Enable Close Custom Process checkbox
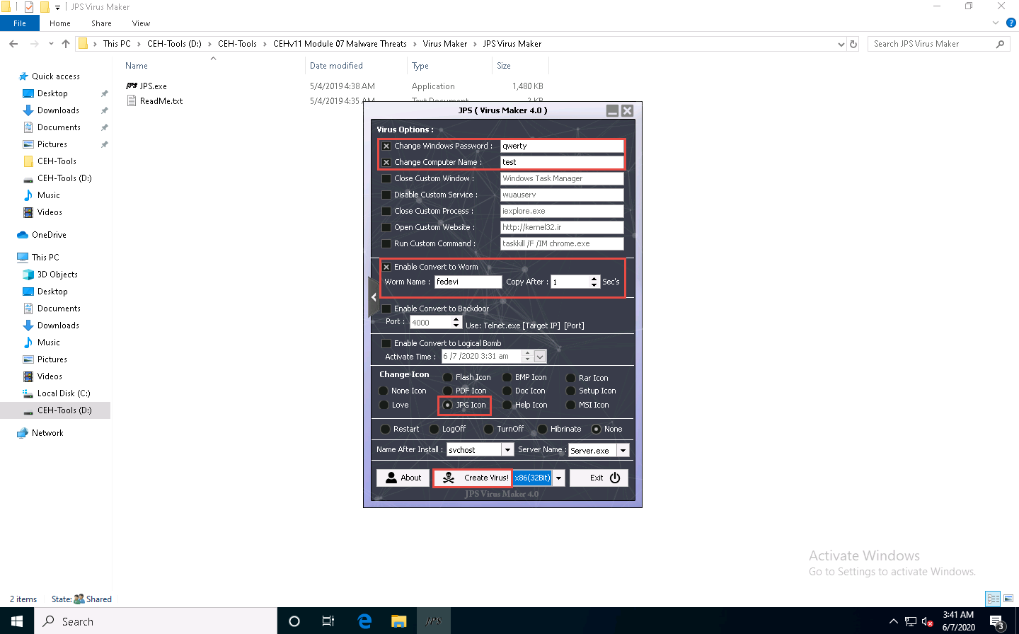The height and width of the screenshot is (634, 1019). point(386,212)
